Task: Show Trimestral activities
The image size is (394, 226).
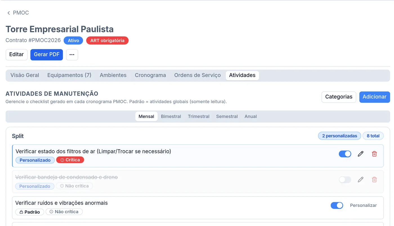Action: point(199,116)
